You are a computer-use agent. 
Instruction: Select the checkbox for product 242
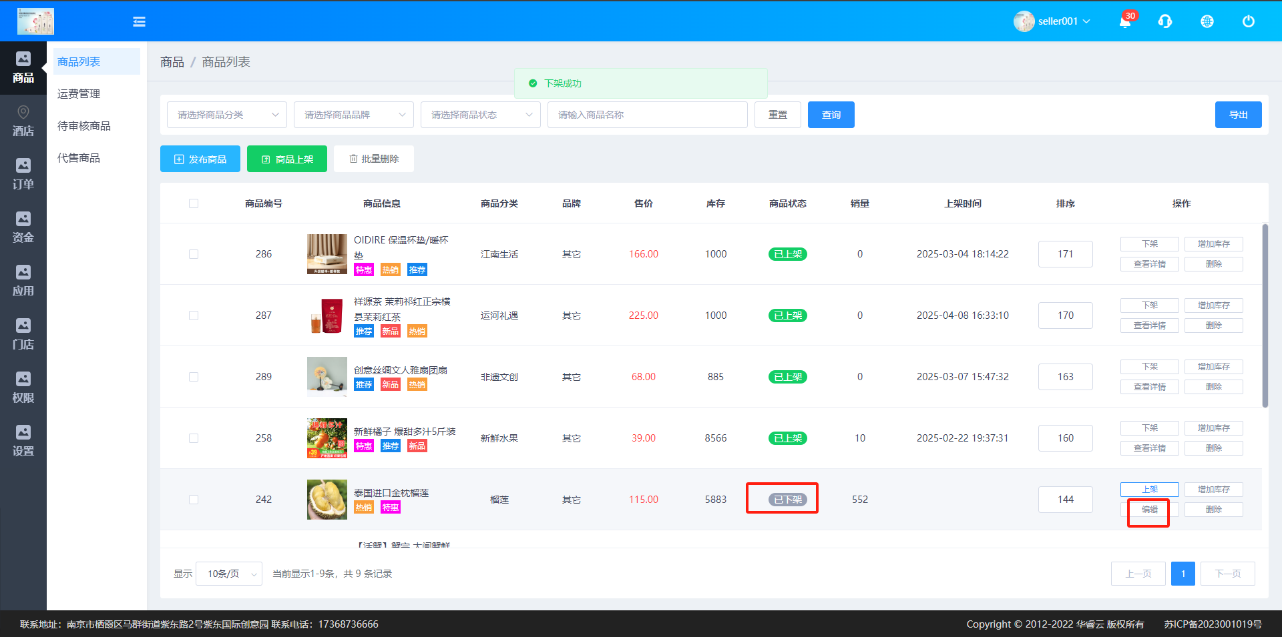coord(194,500)
